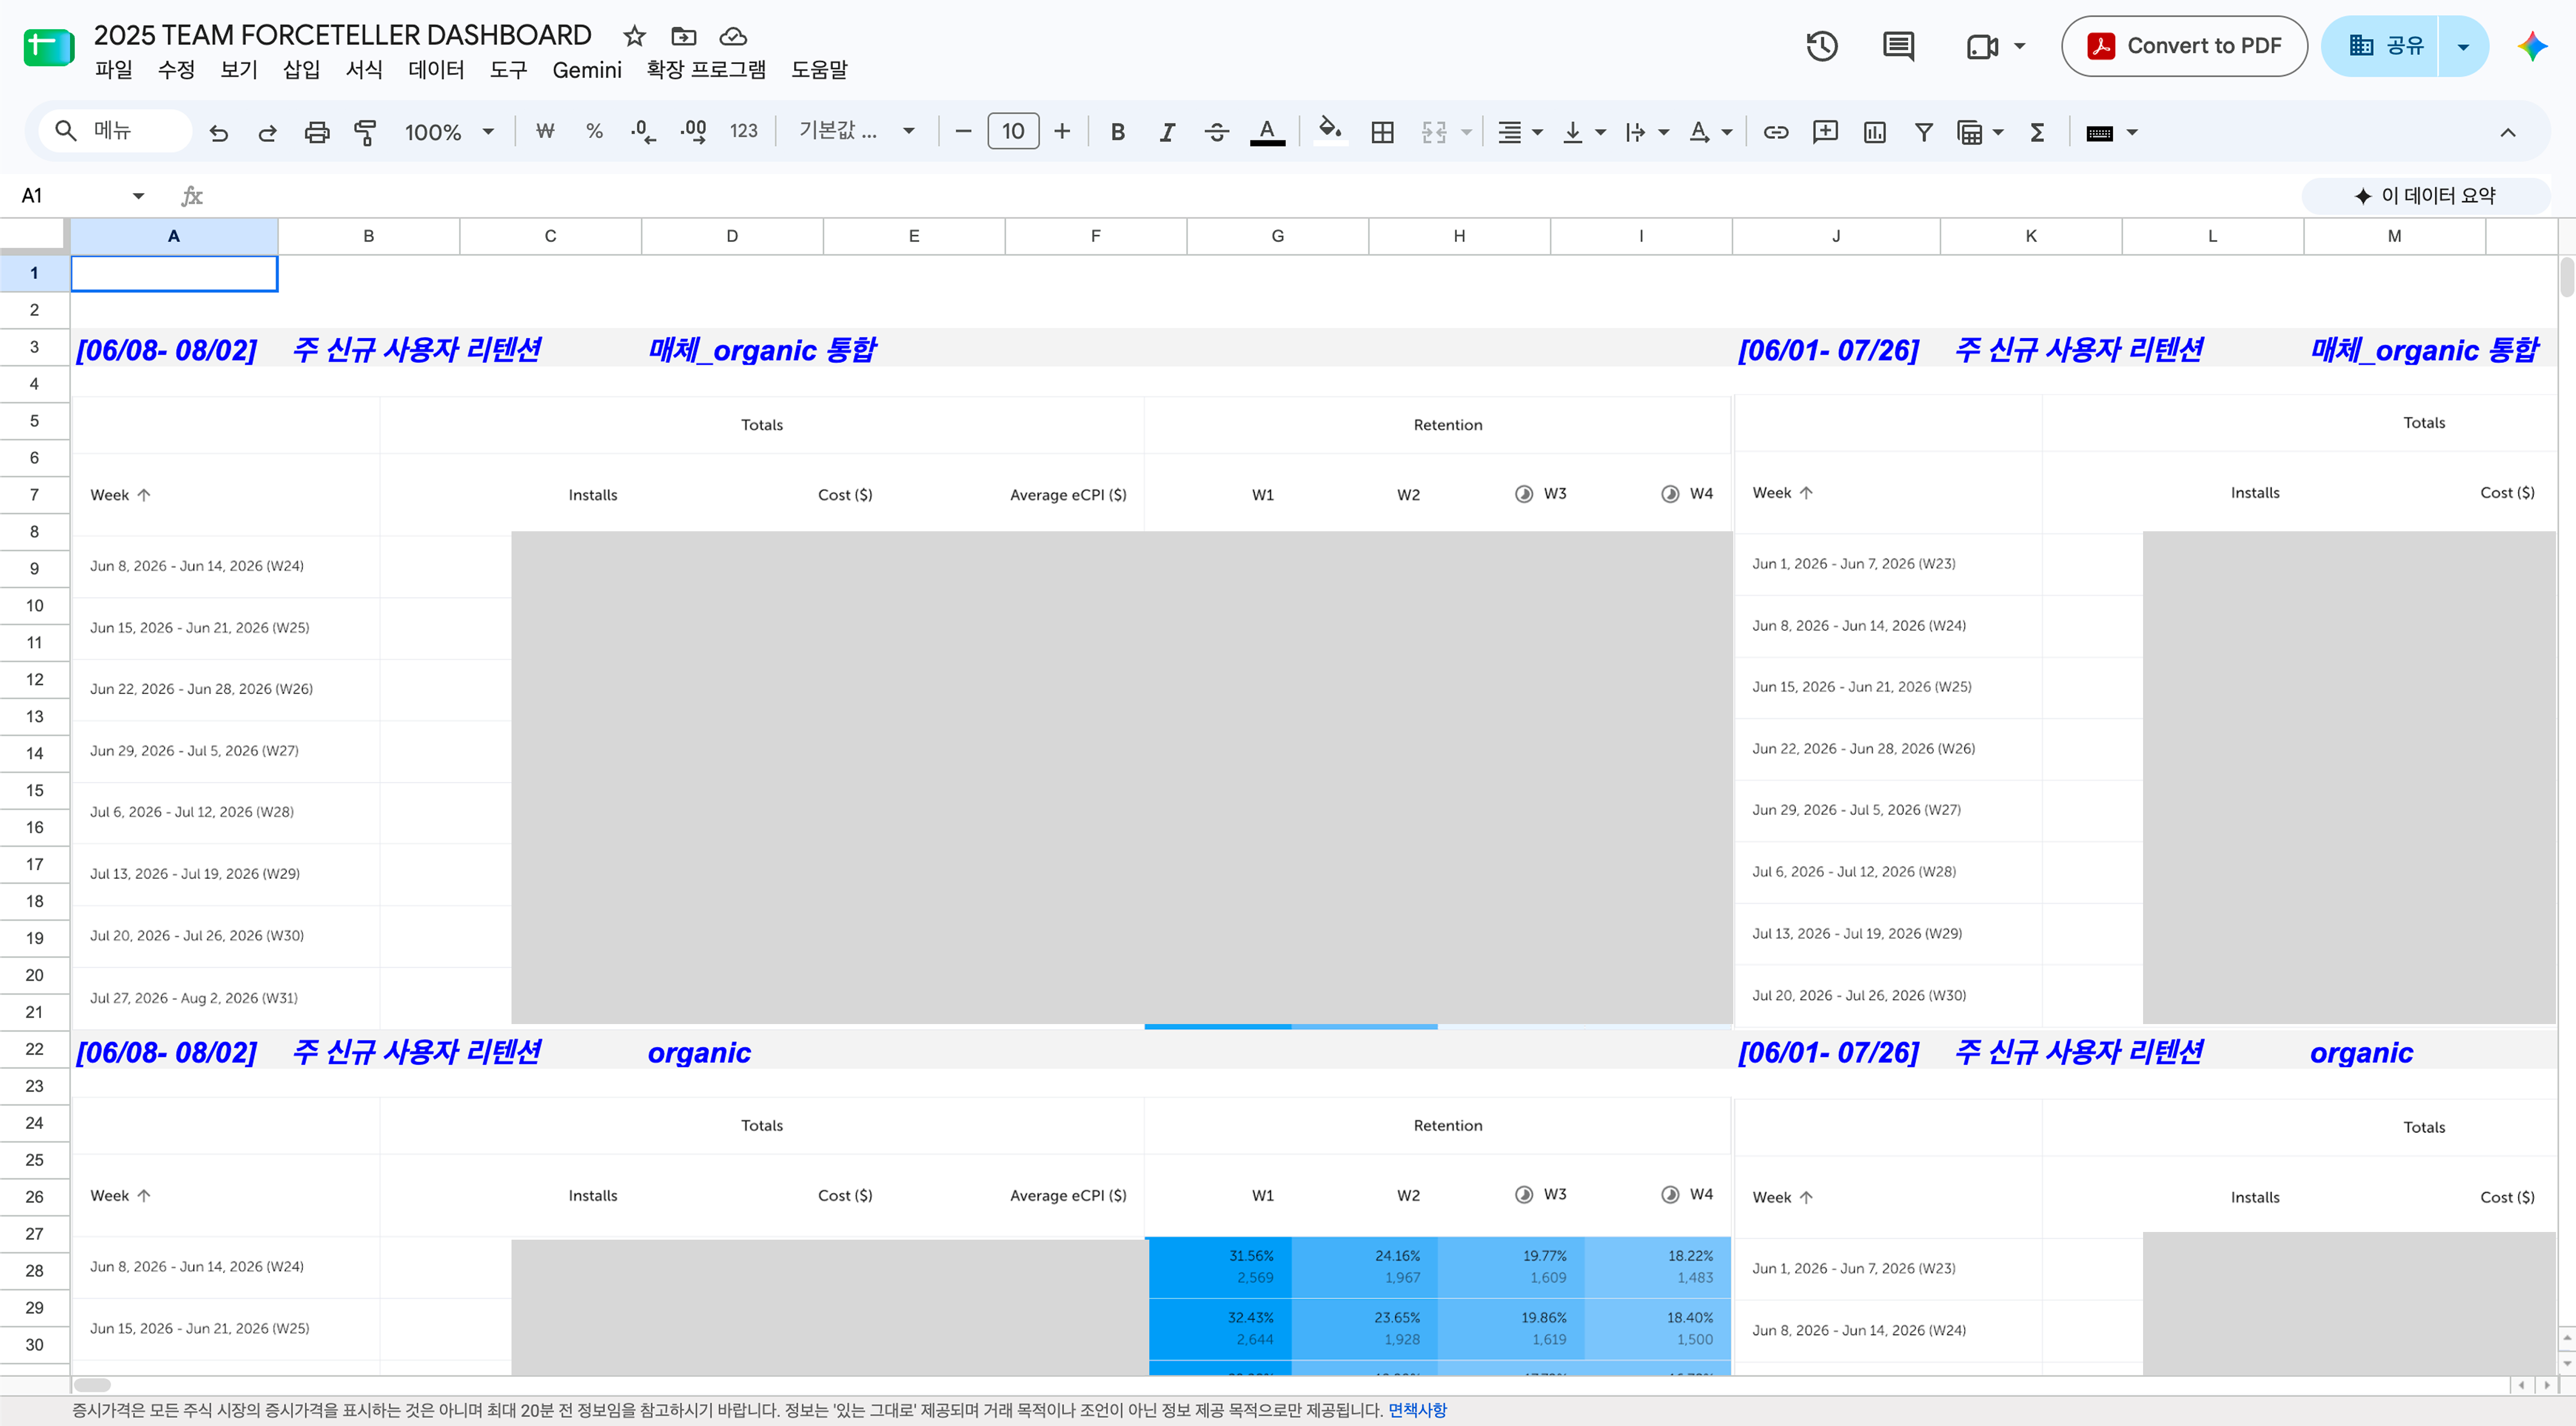Open the font family dropdown
Screen dimensions: 2576x1426
point(857,131)
